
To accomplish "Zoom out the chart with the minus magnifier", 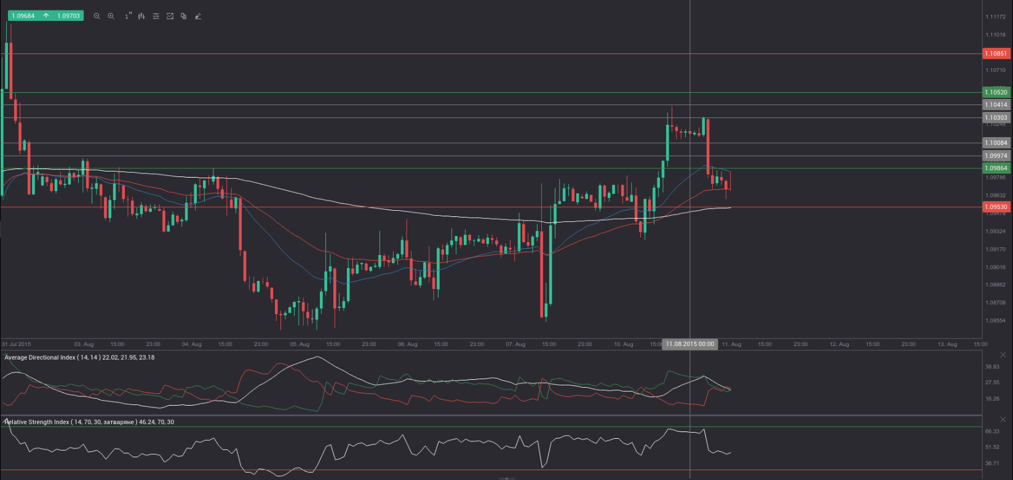I will pyautogui.click(x=97, y=16).
